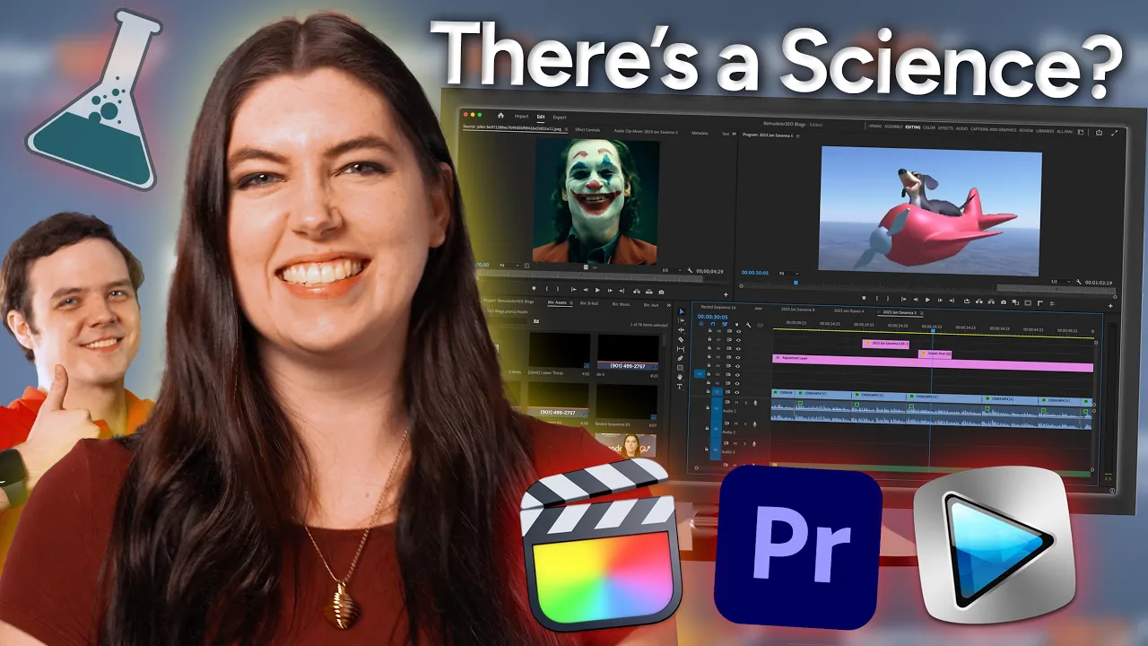
Task: Toggle the V1 track targeting button
Action: pyautogui.click(x=717, y=391)
